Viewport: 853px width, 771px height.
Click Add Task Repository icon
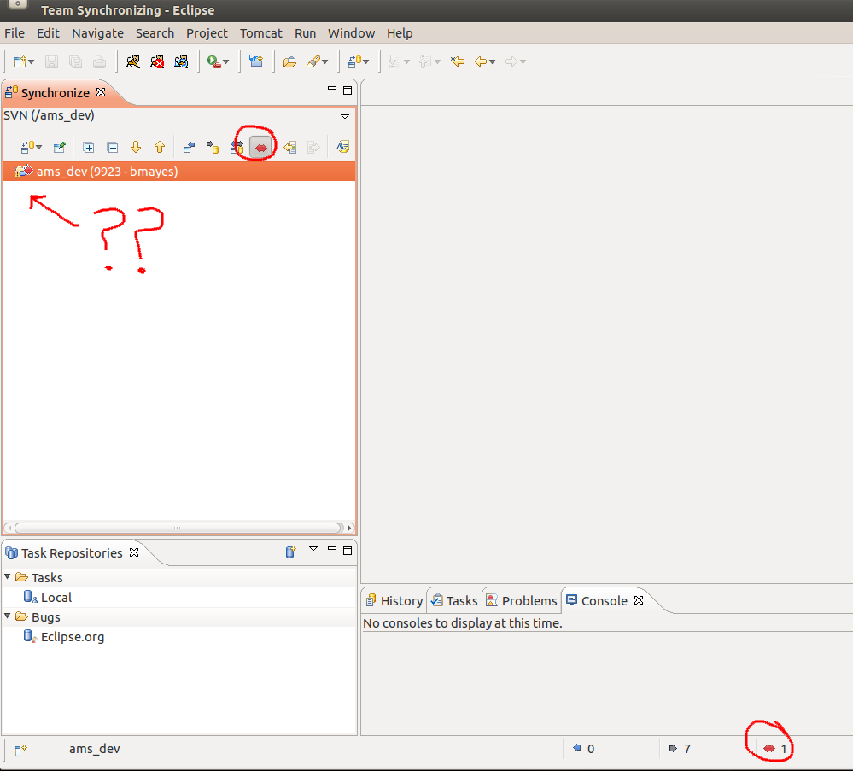pyautogui.click(x=290, y=552)
